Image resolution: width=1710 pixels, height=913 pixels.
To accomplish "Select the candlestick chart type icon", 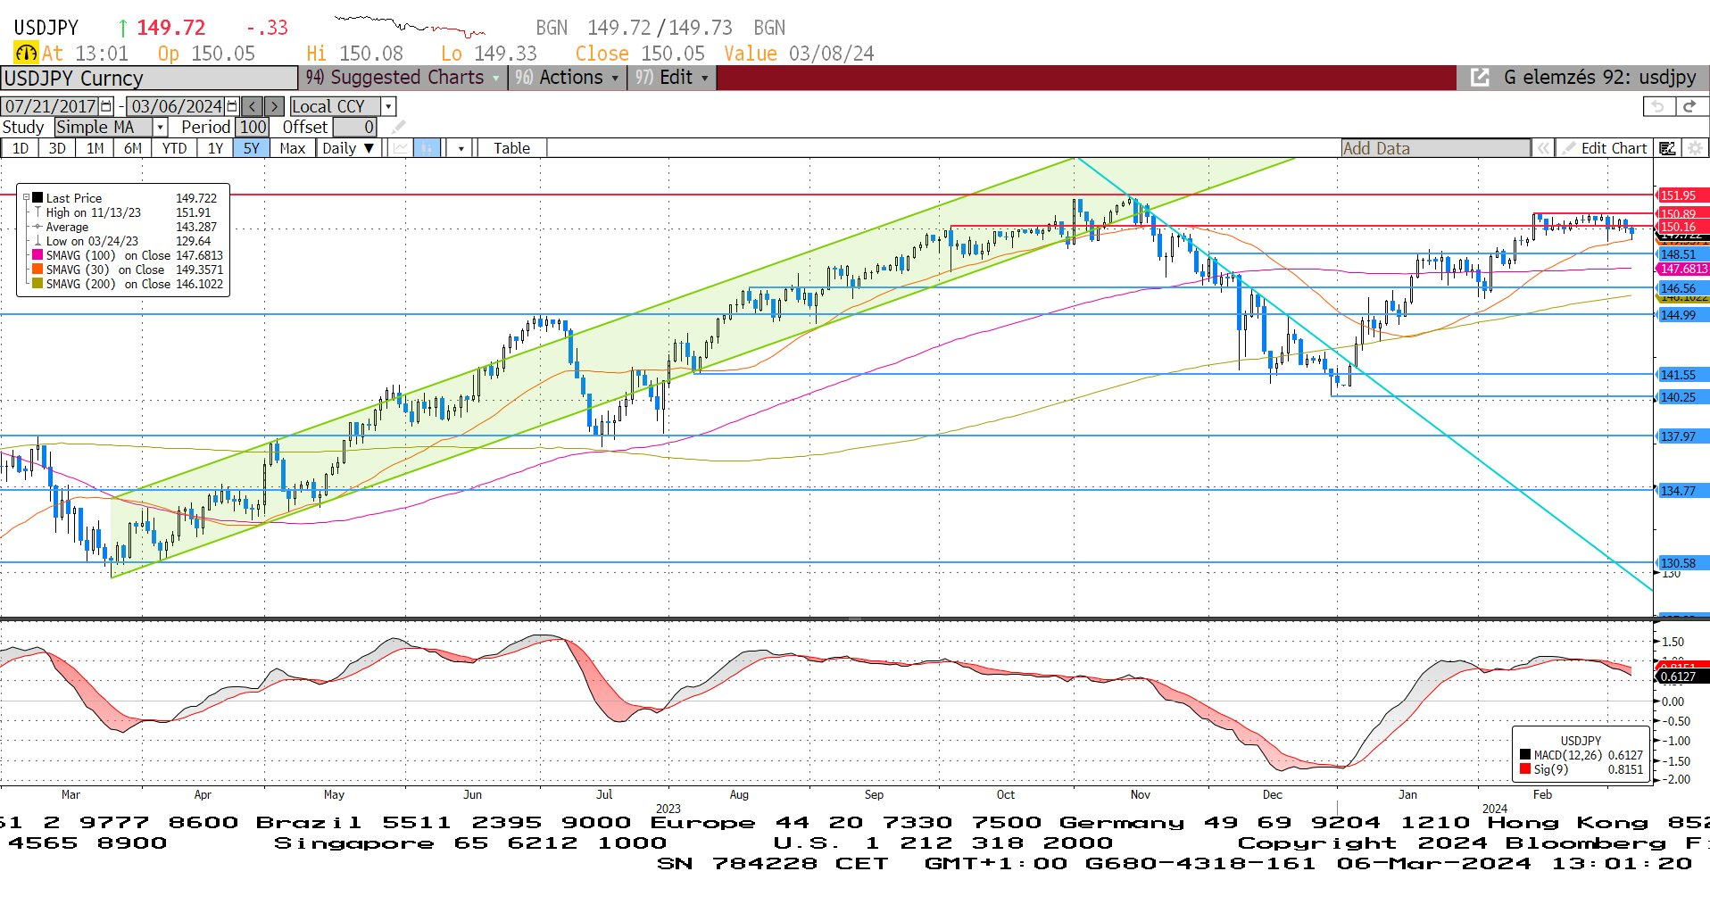I will 427,148.
